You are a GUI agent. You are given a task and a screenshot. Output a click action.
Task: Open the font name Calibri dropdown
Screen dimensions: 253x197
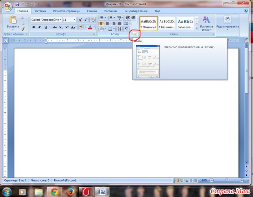coord(61,20)
